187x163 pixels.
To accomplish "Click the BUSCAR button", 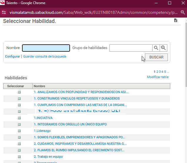I will point(156,57).
